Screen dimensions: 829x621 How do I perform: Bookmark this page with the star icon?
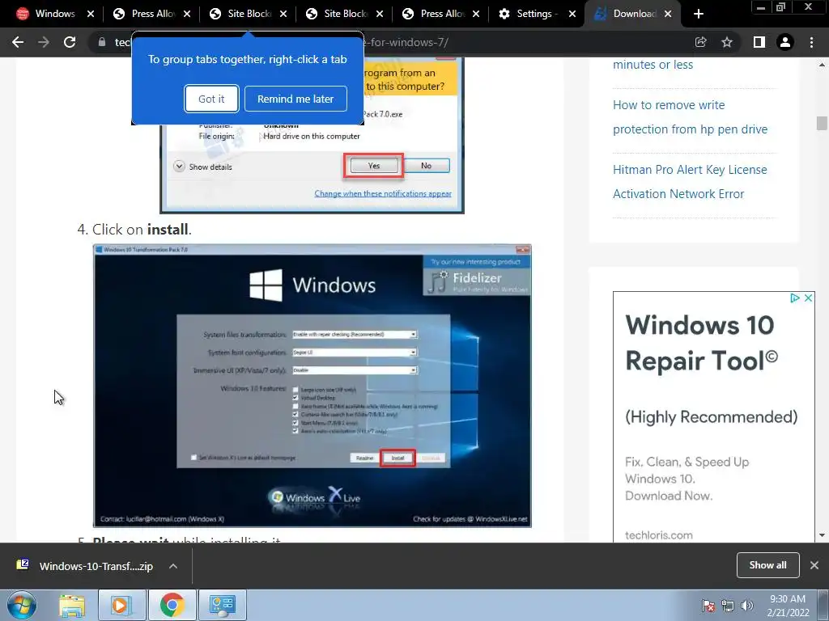click(727, 42)
